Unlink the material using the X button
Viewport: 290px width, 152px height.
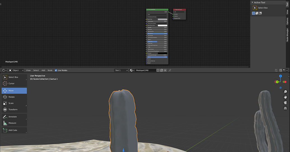165,70
